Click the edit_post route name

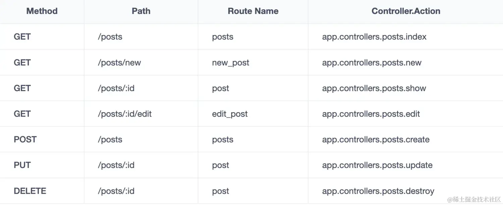[x=230, y=114]
